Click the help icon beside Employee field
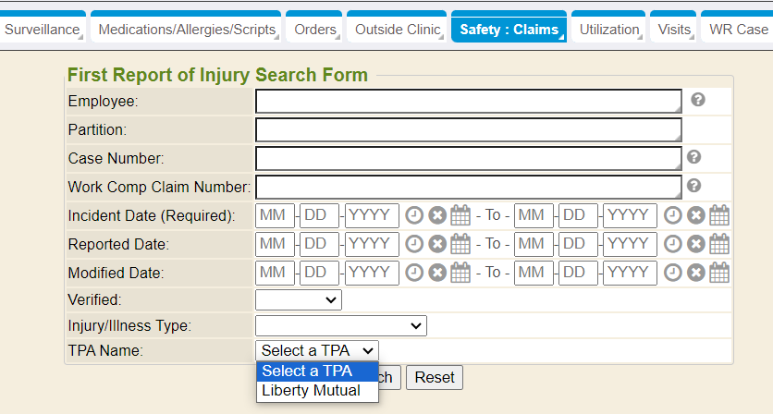773x414 pixels. tap(698, 100)
